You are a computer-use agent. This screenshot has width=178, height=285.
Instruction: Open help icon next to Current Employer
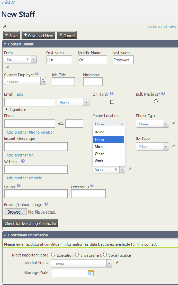[37, 74]
